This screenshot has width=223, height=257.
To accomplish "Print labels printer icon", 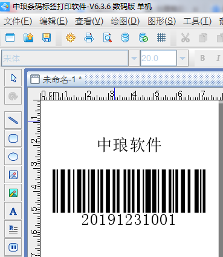I will tap(89, 37).
